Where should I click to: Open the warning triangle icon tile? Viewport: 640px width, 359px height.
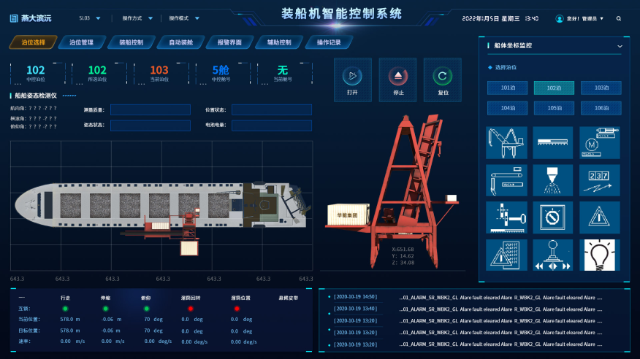click(x=599, y=217)
